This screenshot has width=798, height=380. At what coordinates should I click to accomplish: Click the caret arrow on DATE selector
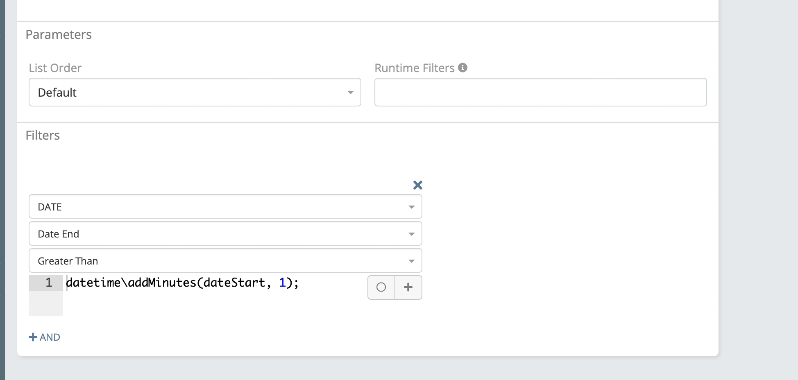point(411,207)
